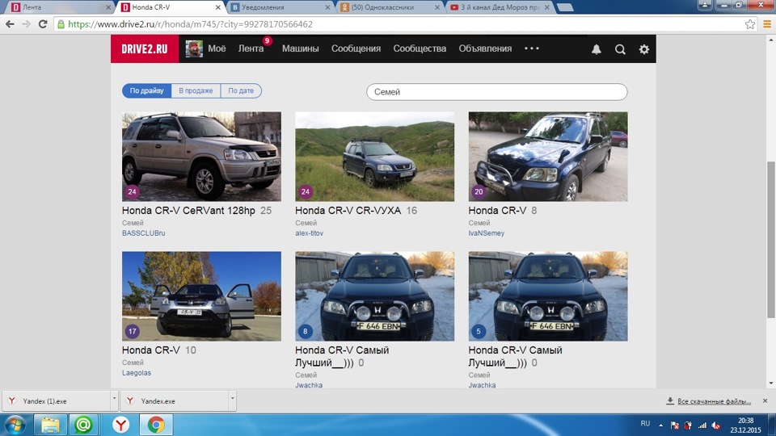This screenshot has width=776, height=436.
Task: Open 'Моё' in the navbar
Action: pyautogui.click(x=217, y=48)
